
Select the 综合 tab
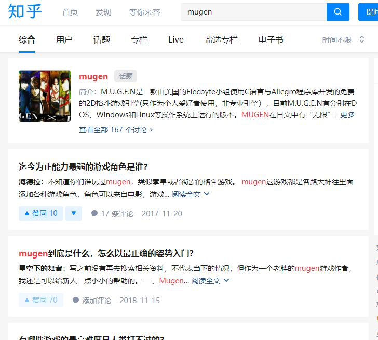pyautogui.click(x=27, y=40)
